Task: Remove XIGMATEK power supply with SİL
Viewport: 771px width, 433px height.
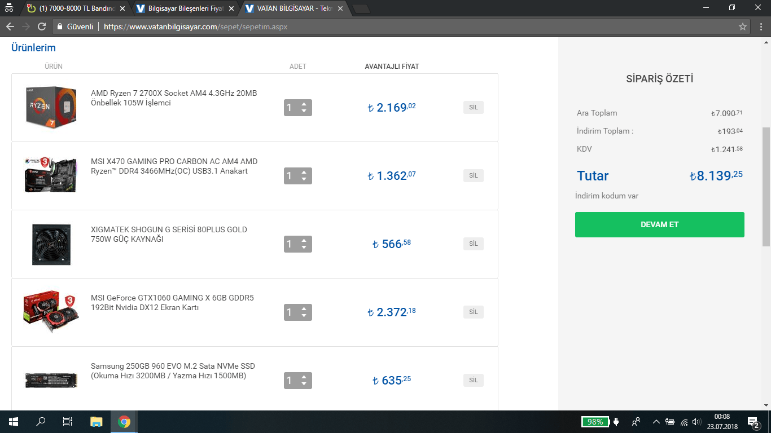Action: (x=474, y=244)
